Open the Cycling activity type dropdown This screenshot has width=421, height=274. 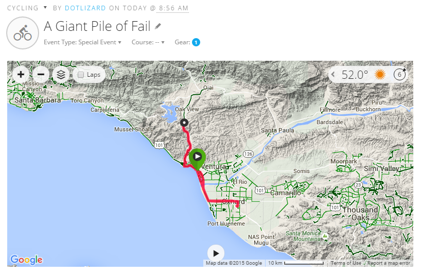(x=45, y=8)
